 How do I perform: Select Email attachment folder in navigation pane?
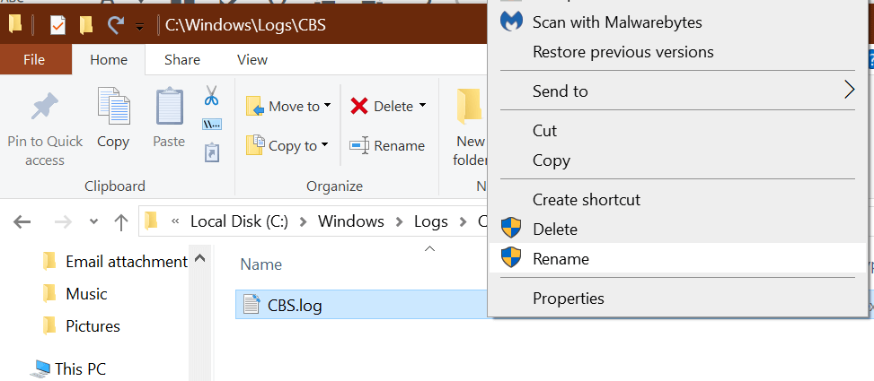115,262
